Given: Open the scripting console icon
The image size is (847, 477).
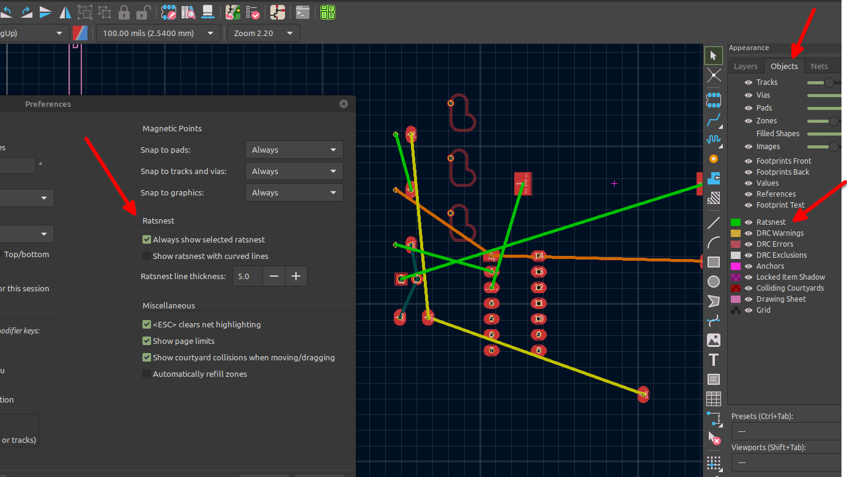Looking at the screenshot, I should click(x=302, y=12).
